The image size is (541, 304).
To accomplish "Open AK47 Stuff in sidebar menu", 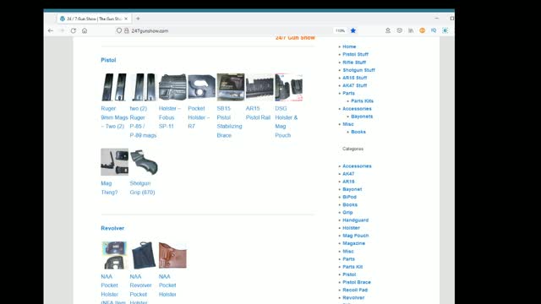I will [x=355, y=85].
